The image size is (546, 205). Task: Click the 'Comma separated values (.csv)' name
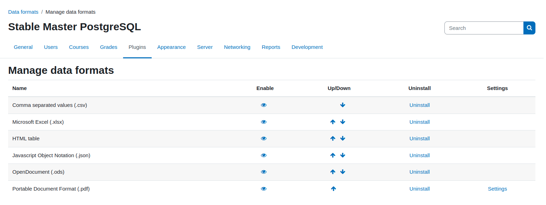click(x=50, y=105)
